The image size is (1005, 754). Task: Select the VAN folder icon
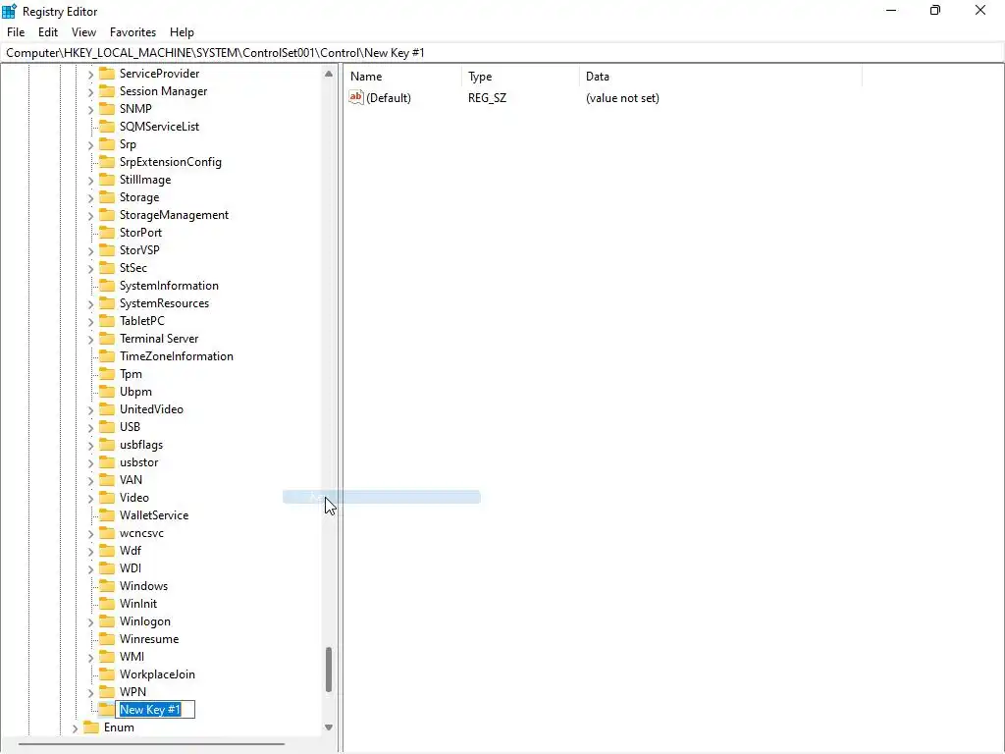(106, 479)
